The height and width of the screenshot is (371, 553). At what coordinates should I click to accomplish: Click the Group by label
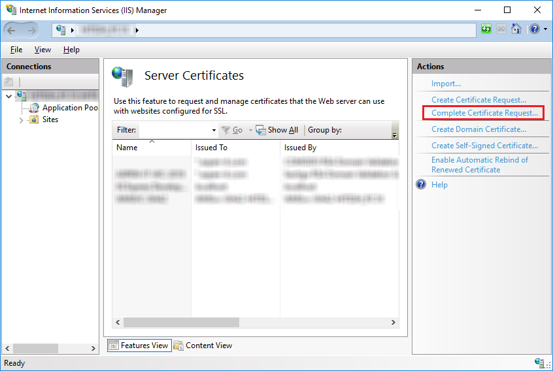click(325, 130)
